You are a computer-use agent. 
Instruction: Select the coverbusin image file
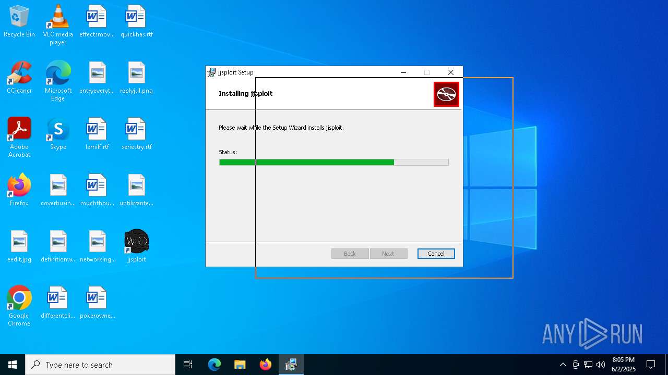coord(58,191)
